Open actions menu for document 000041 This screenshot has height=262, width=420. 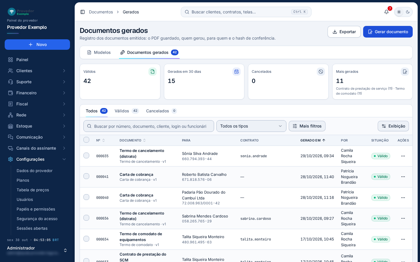coord(403,177)
